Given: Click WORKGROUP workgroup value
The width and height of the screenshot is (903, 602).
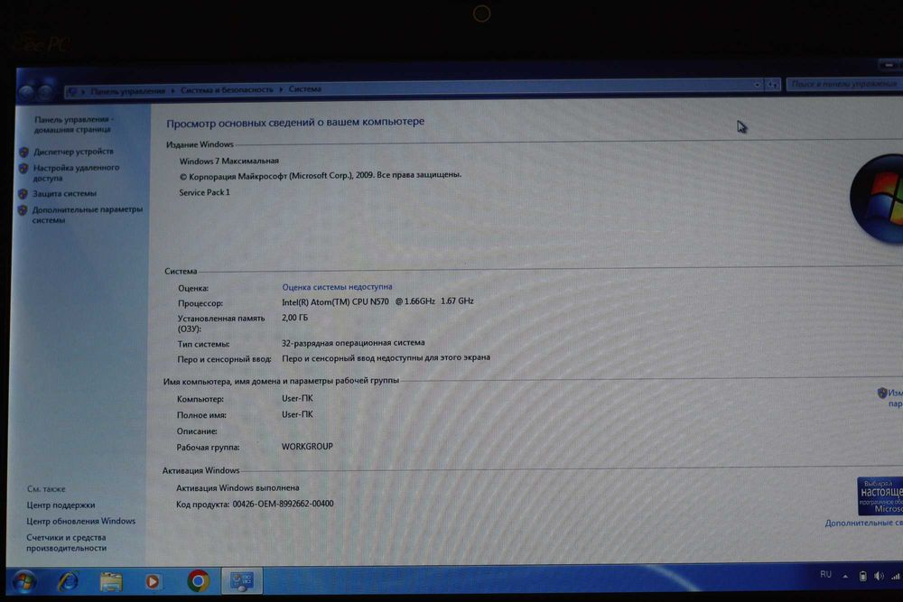Looking at the screenshot, I should [x=307, y=447].
